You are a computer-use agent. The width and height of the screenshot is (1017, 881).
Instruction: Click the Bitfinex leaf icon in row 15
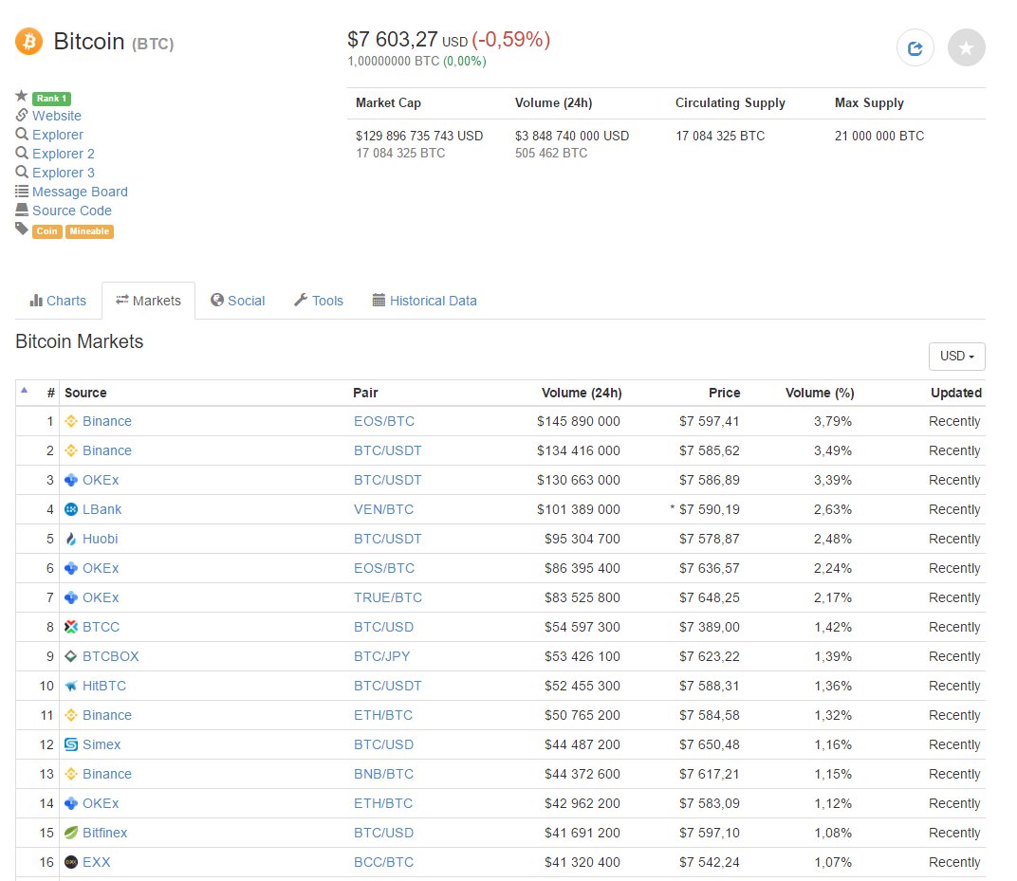coord(71,833)
